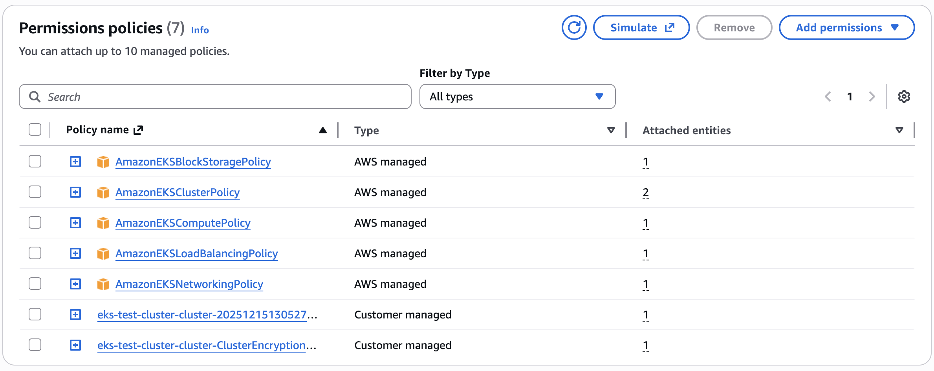This screenshot has width=934, height=371.
Task: Click the managed policy box icon beside AmazonEKSComputePolicy
Action: click(x=103, y=222)
